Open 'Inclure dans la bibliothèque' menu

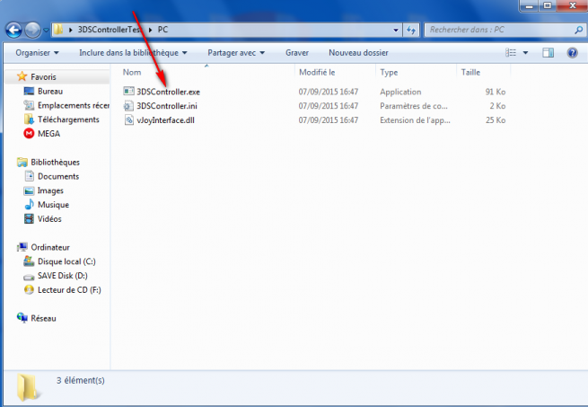click(133, 53)
